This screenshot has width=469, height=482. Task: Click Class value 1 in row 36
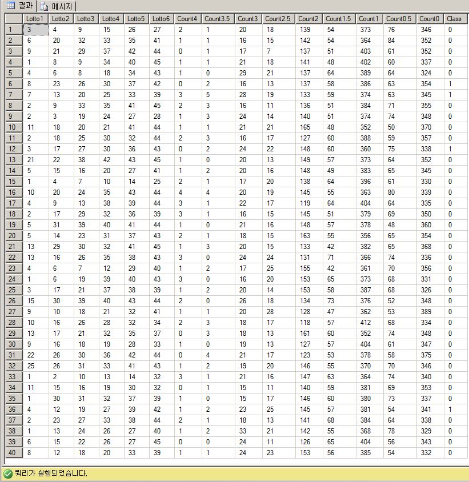point(455,409)
